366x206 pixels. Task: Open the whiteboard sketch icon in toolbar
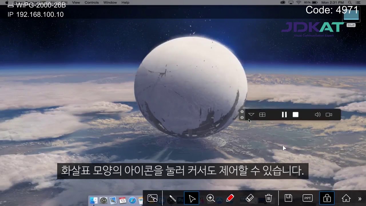(152, 198)
